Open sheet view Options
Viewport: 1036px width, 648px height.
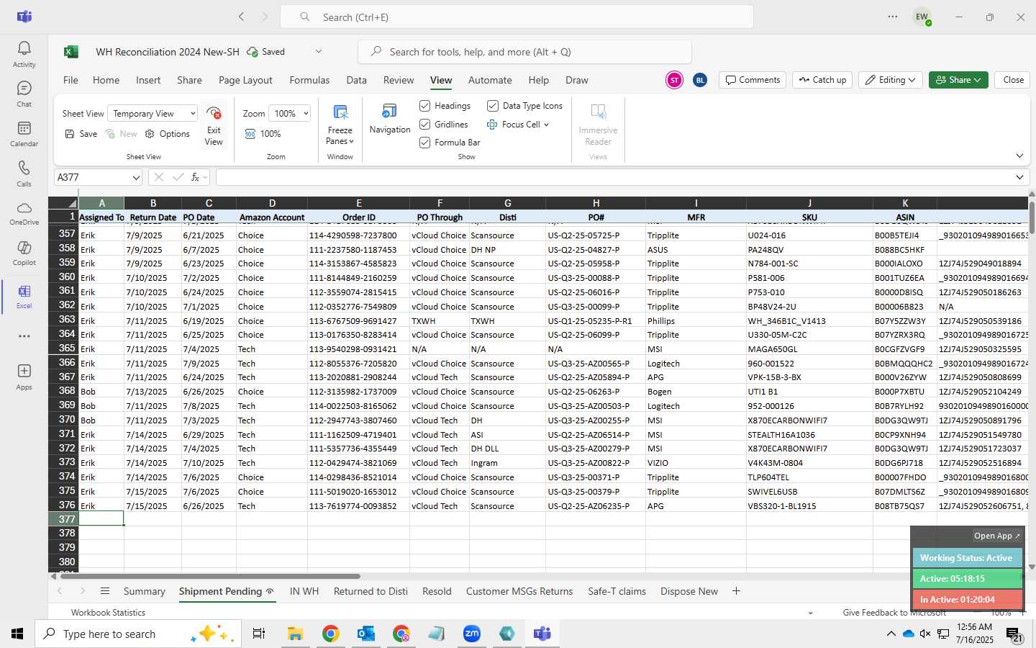pos(168,134)
